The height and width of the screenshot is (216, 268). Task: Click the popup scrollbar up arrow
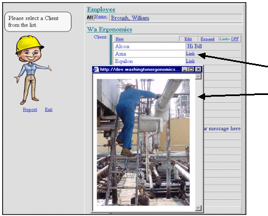tap(198, 77)
